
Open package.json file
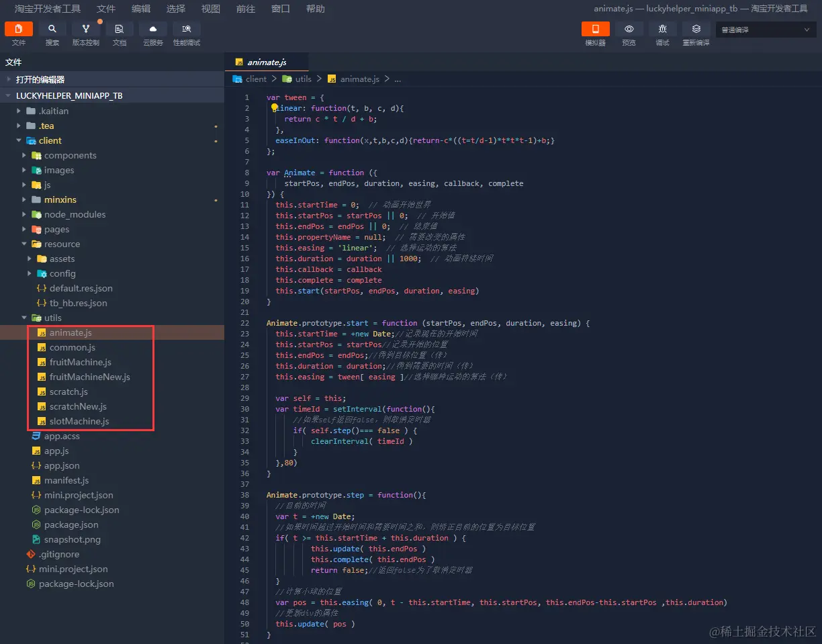point(111,524)
